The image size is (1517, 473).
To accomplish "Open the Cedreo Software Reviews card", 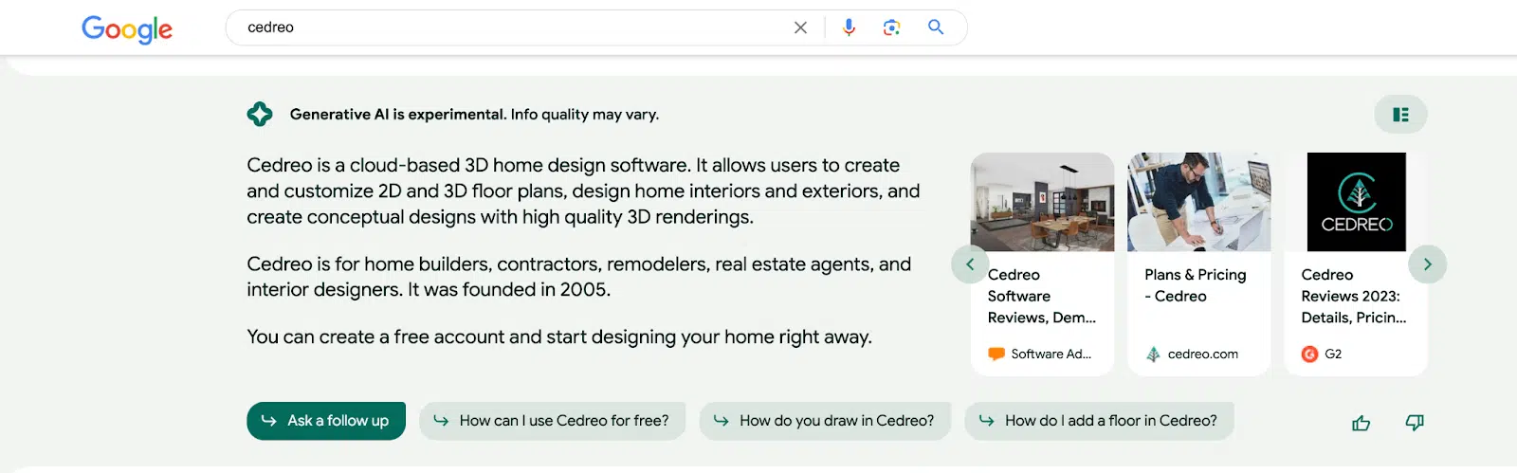I will coord(1041,296).
